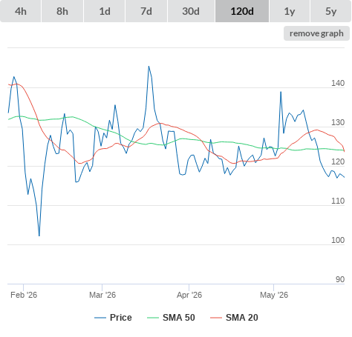
Task: Choose the 1d range tab
Action: [105, 11]
